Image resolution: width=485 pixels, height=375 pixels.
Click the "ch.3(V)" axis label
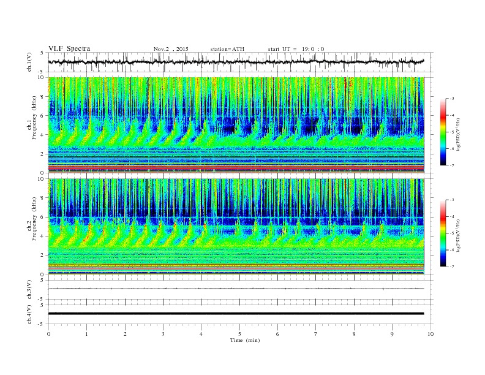[x=29, y=290]
